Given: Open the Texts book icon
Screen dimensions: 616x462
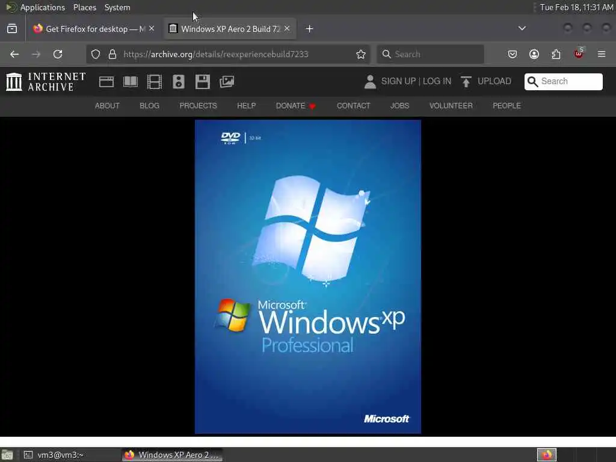Looking at the screenshot, I should pyautogui.click(x=131, y=82).
